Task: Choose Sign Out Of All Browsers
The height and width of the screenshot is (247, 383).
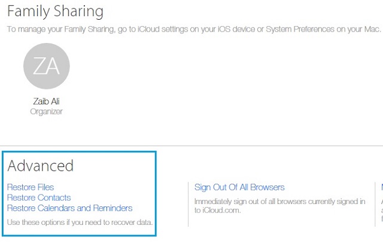Action: pos(239,187)
